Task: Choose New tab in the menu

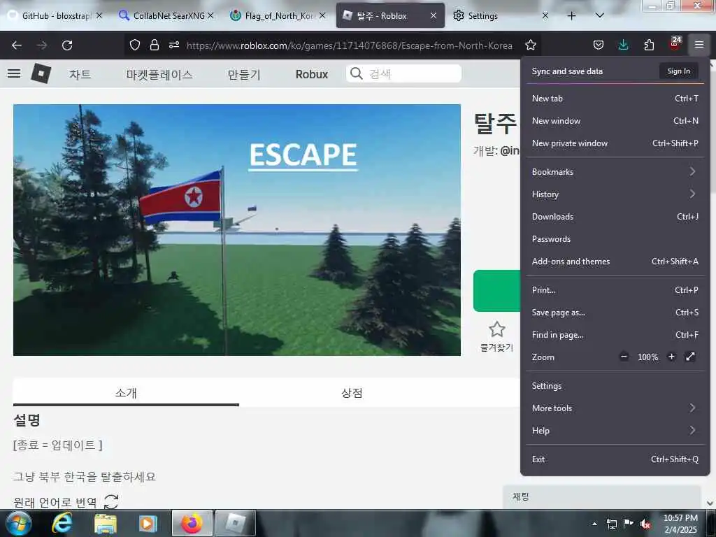Action: (615, 98)
